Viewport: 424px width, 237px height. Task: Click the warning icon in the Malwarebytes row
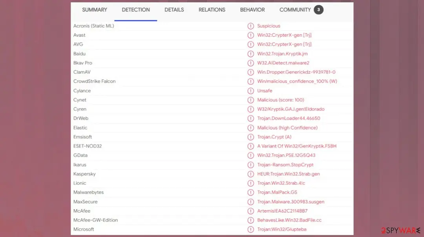(x=250, y=192)
